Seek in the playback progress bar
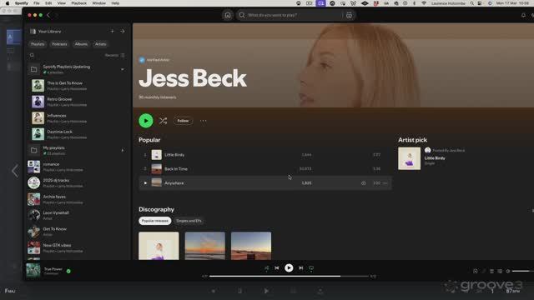The image size is (534, 300). pyautogui.click(x=289, y=276)
